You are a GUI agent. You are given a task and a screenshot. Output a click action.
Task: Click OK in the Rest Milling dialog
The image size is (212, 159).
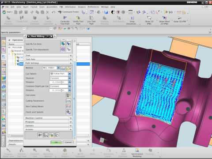56,142
